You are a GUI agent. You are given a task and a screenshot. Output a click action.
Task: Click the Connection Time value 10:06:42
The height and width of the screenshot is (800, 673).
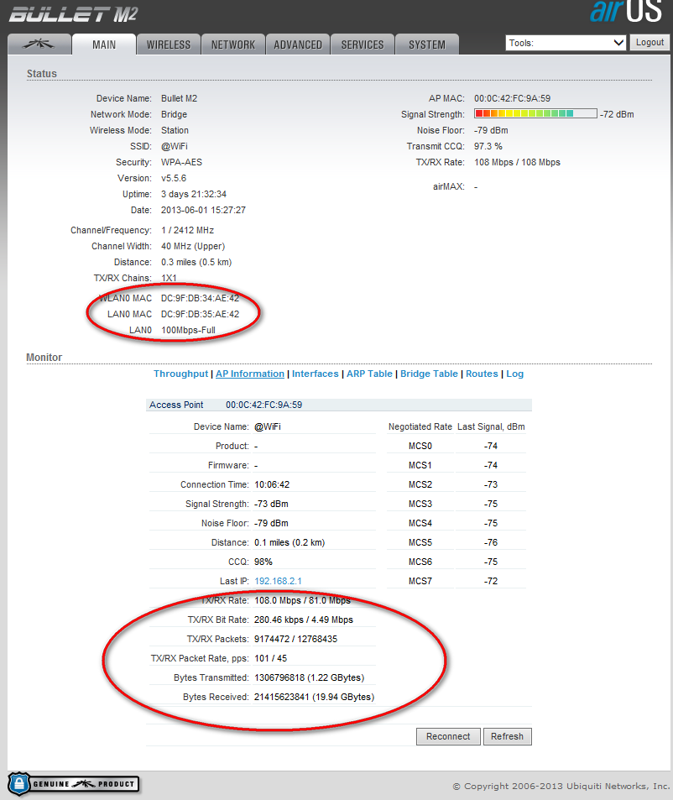coord(272,484)
